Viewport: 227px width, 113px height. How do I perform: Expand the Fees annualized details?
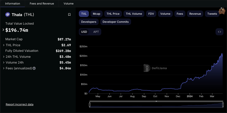tap(4, 68)
